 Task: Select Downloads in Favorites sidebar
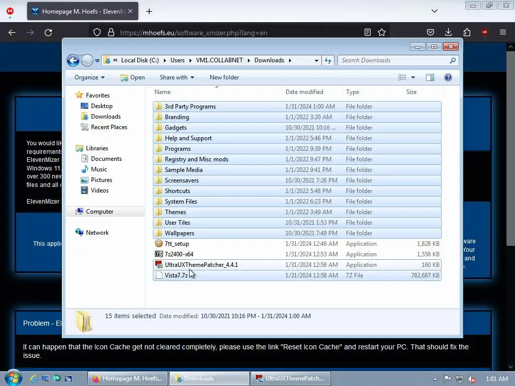pyautogui.click(x=106, y=117)
